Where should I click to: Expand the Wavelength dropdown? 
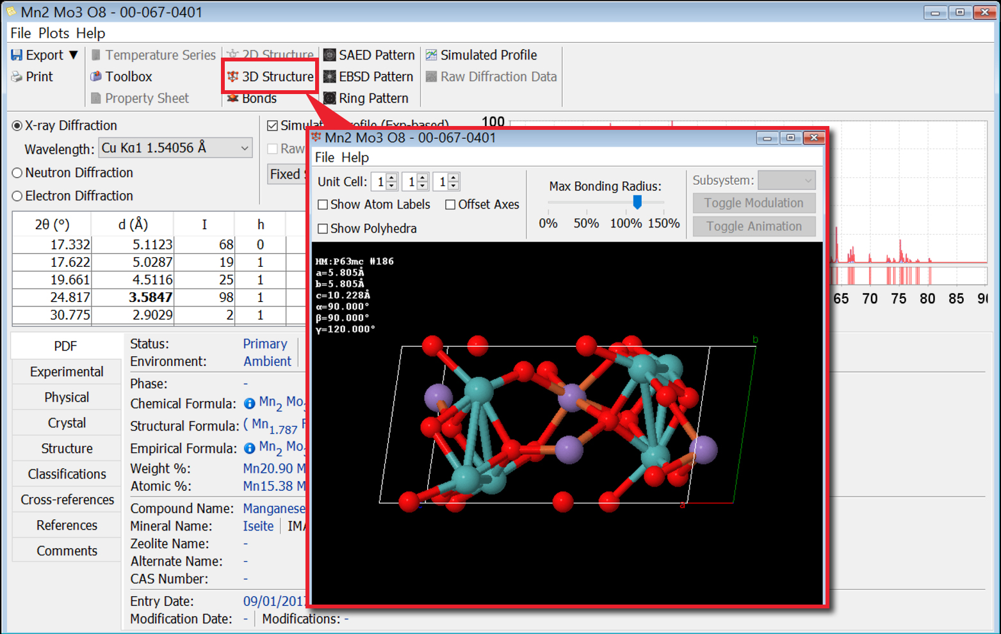[244, 148]
